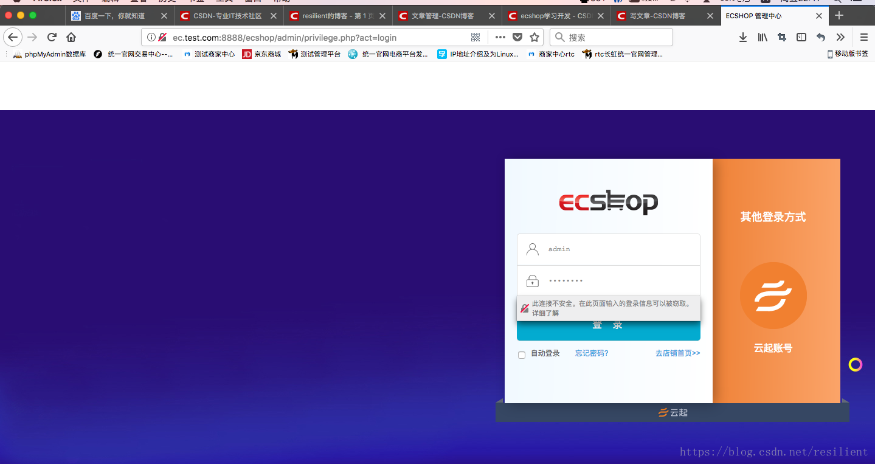Open the QR code icon in address bar
This screenshot has height=464, width=875.
pos(476,37)
